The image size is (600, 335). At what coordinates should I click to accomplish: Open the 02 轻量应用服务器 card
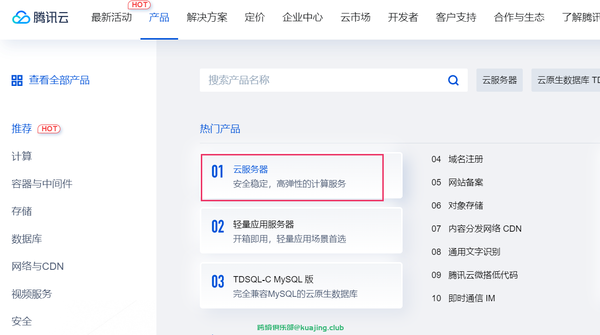(301, 230)
